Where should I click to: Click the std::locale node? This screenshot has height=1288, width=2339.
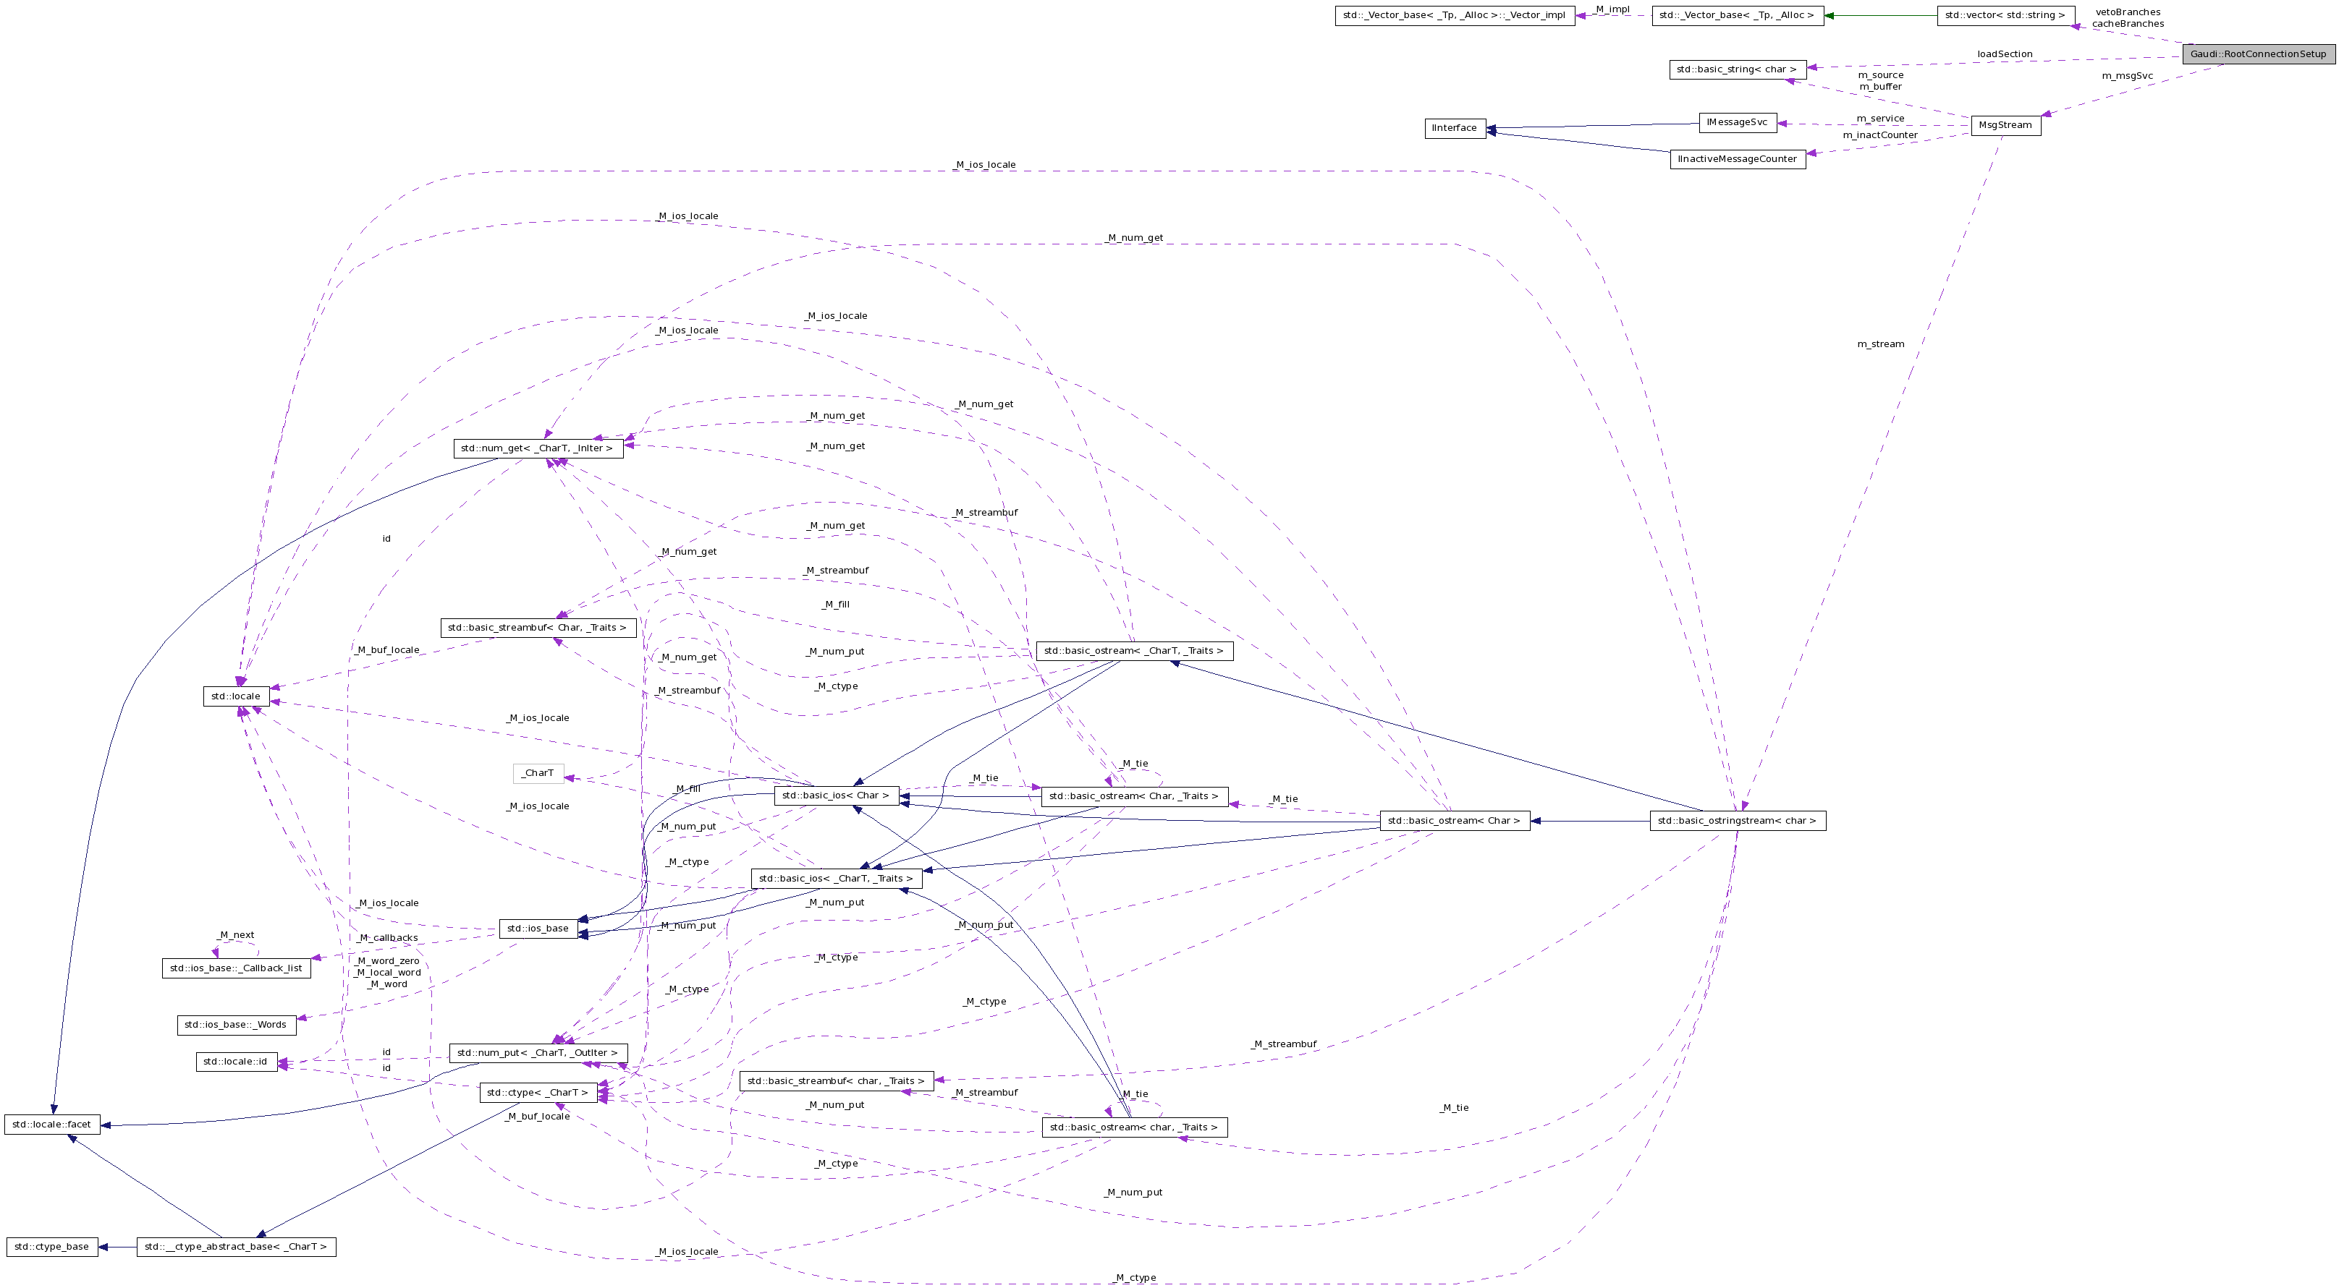[x=236, y=696]
